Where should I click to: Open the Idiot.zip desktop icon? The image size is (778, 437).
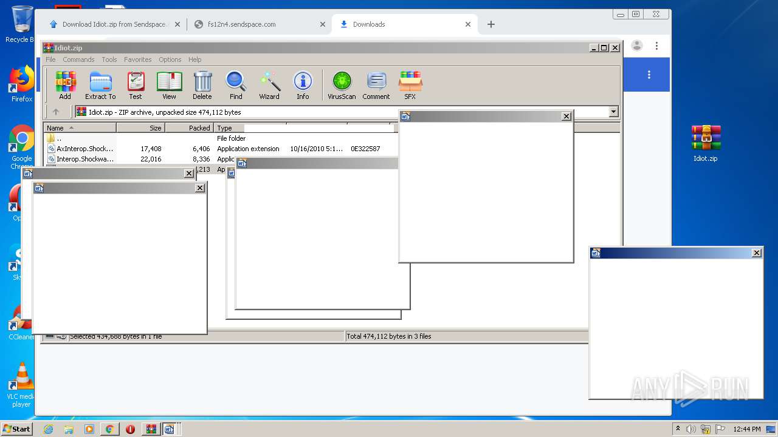(x=706, y=144)
